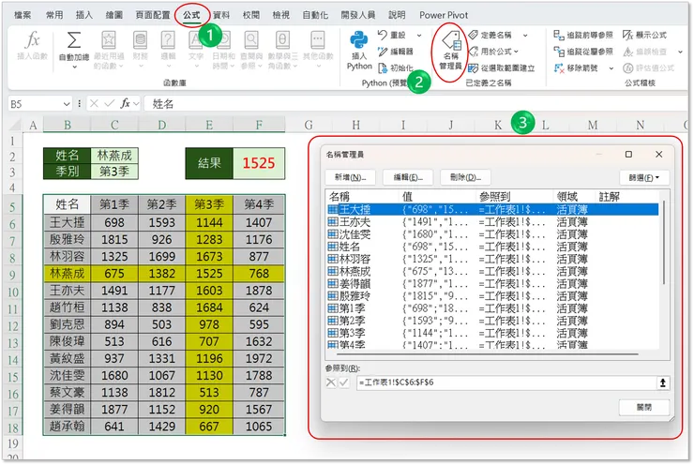This screenshot has width=694, height=465.
Task: Select the 第3季 name row in list
Action: pos(492,333)
